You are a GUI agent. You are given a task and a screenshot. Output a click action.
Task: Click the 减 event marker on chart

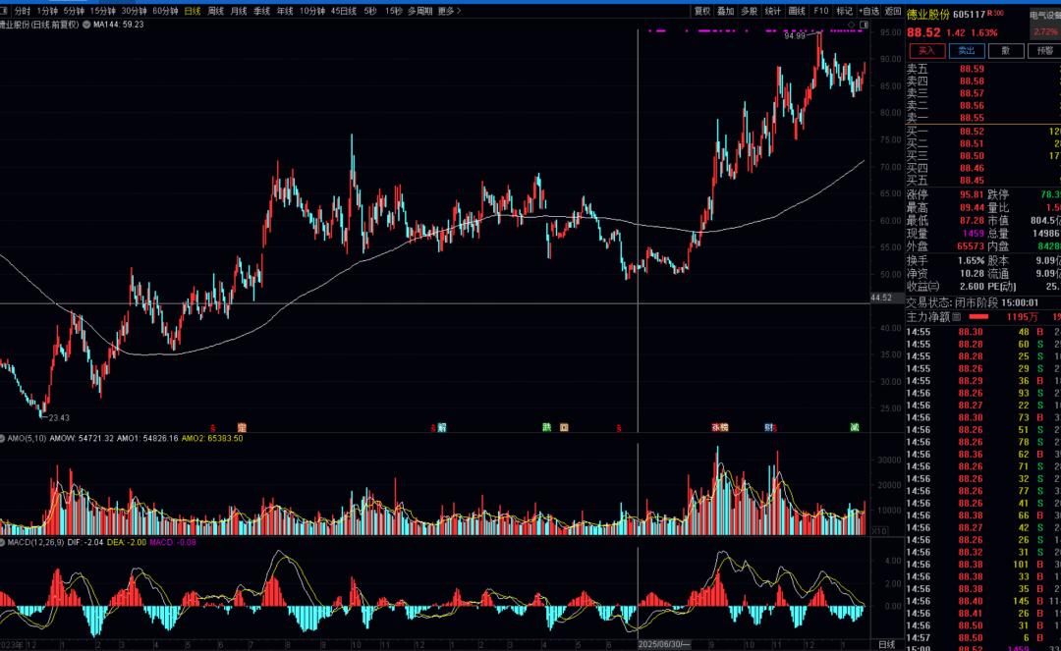[x=855, y=427]
